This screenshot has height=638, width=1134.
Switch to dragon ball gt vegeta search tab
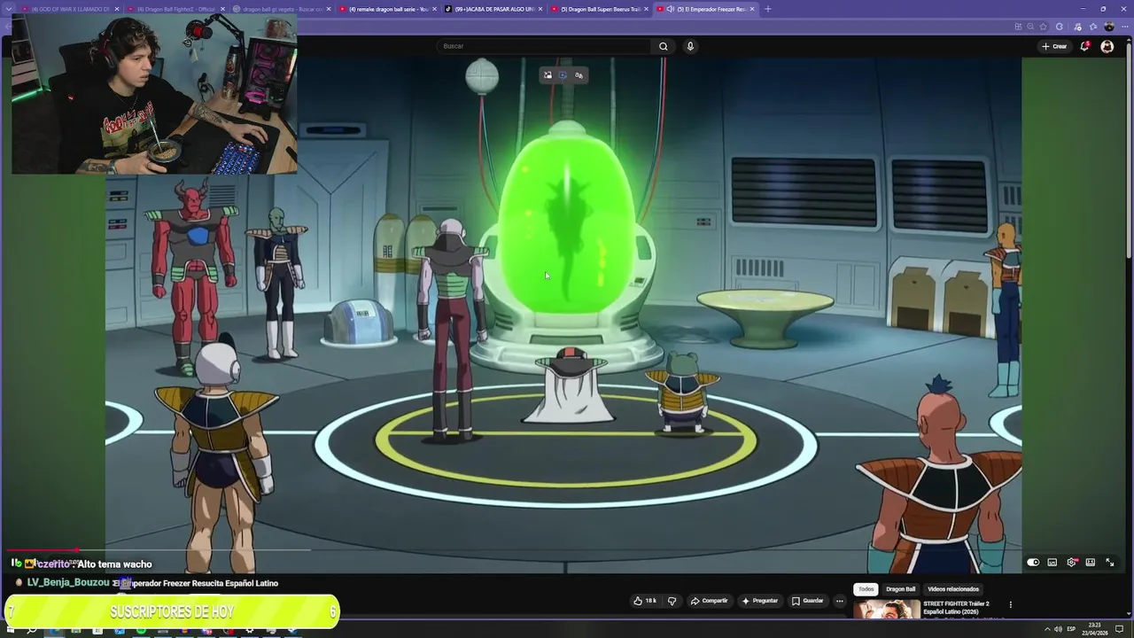pos(281,9)
